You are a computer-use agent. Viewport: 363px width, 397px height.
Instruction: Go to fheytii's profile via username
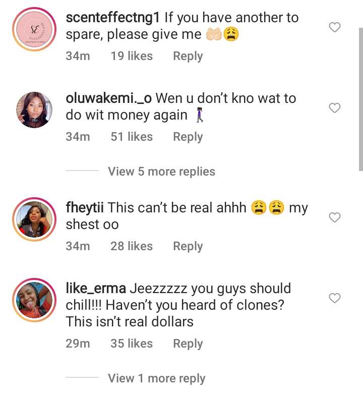tap(85, 207)
